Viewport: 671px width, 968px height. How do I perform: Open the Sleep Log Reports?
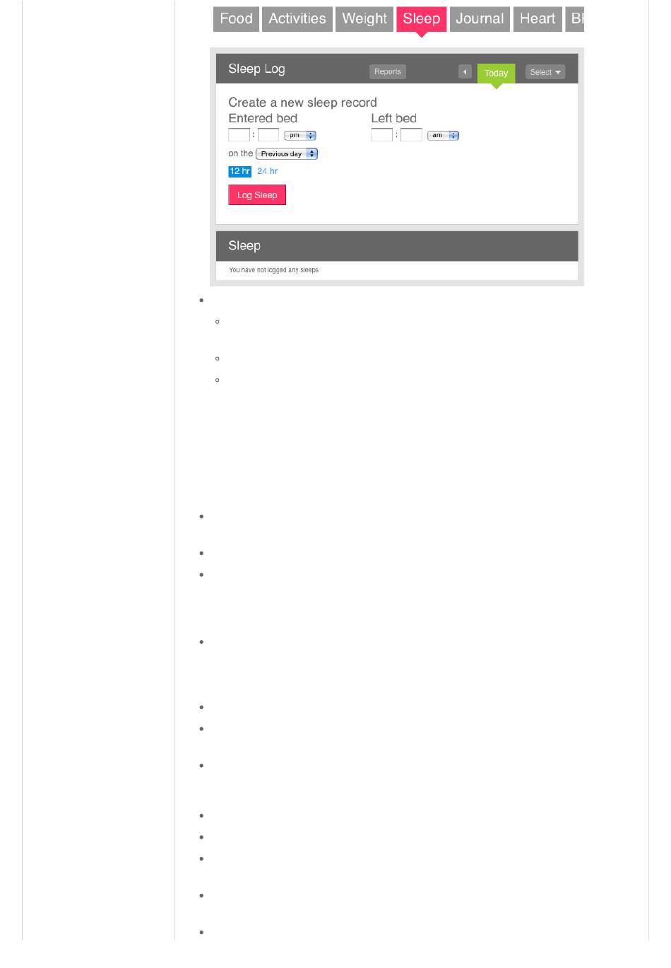[388, 72]
